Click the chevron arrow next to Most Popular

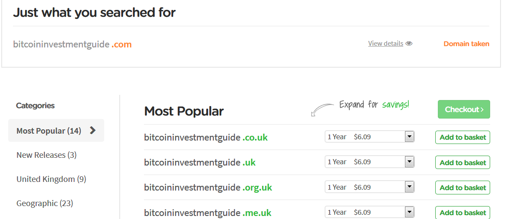[92, 130]
